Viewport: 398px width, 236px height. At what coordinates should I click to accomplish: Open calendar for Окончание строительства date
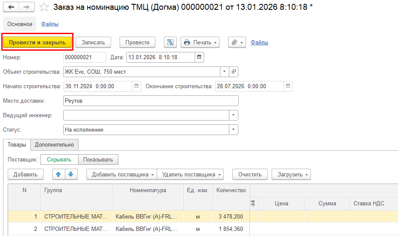coord(288,86)
